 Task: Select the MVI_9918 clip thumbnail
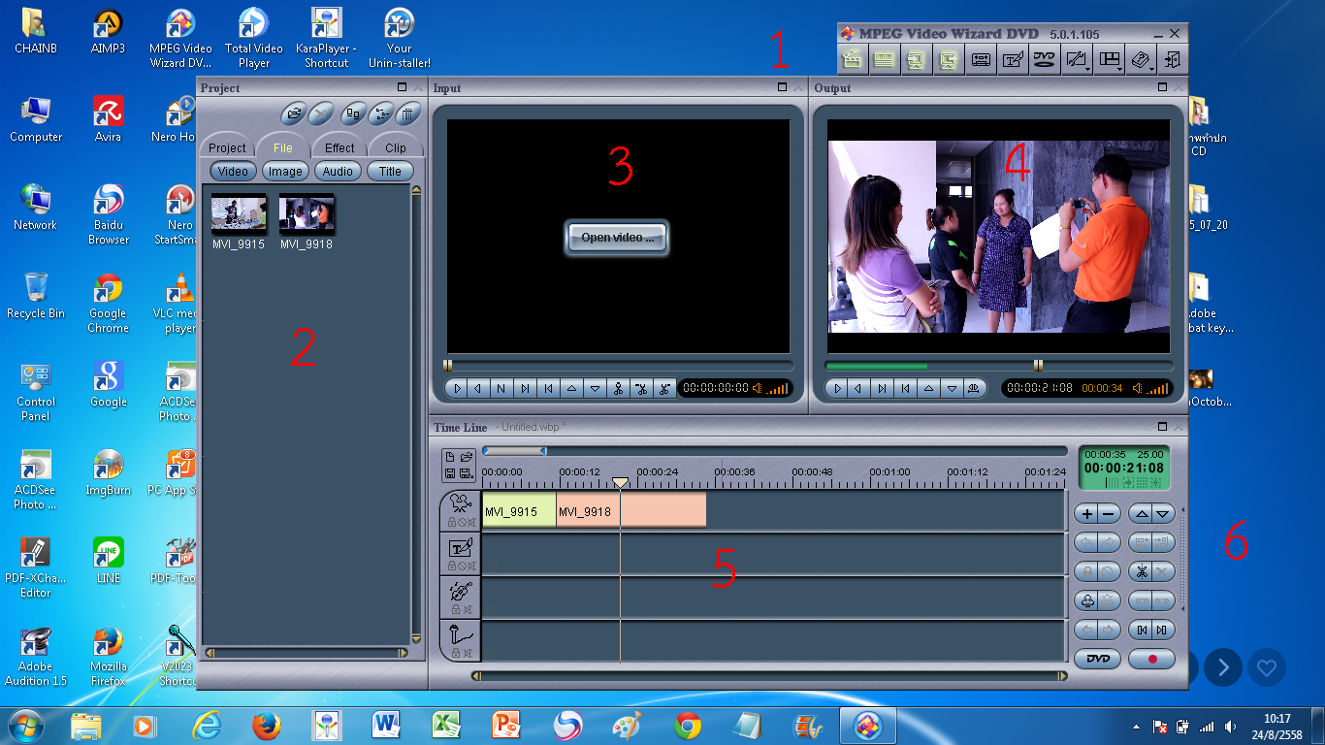pyautogui.click(x=307, y=213)
